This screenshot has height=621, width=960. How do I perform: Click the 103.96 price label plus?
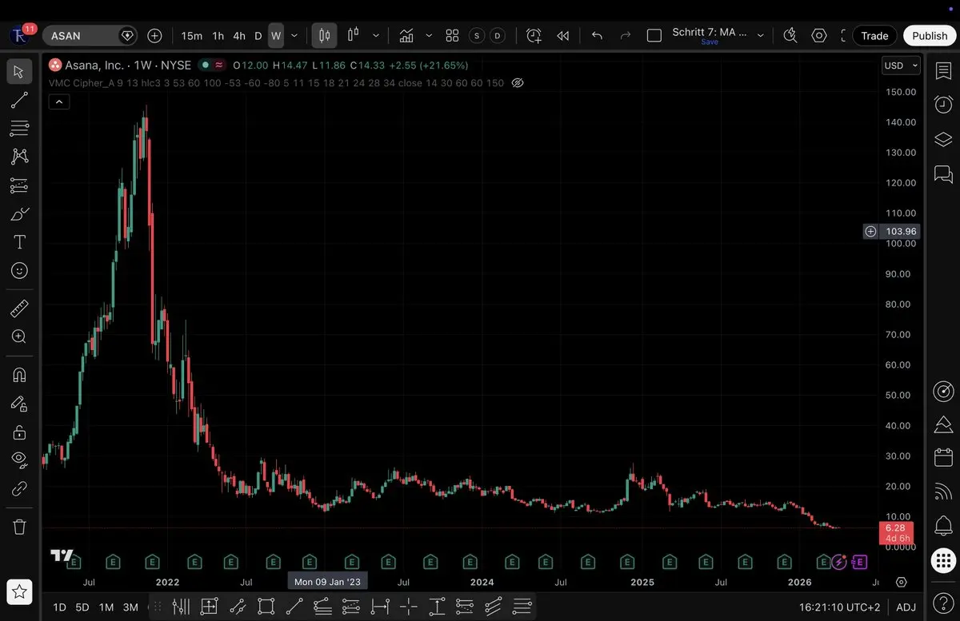tap(870, 232)
